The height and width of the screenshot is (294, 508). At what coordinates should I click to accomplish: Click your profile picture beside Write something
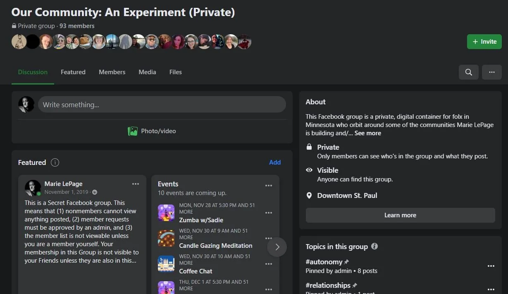(x=26, y=104)
